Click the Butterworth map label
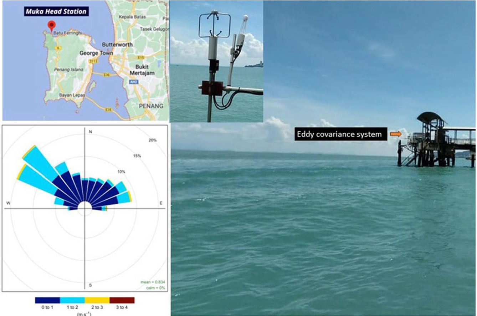The image size is (477, 316). [117, 45]
